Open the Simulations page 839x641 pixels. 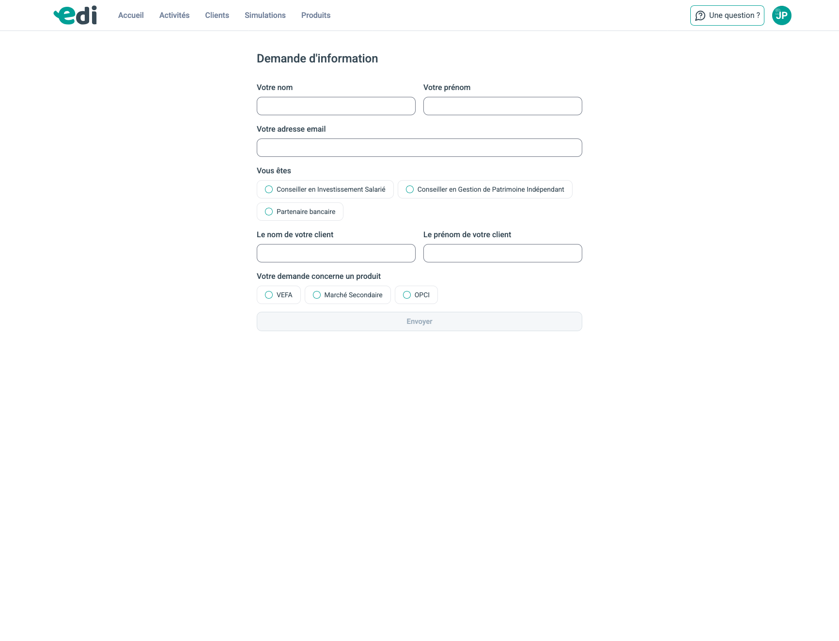tap(265, 15)
